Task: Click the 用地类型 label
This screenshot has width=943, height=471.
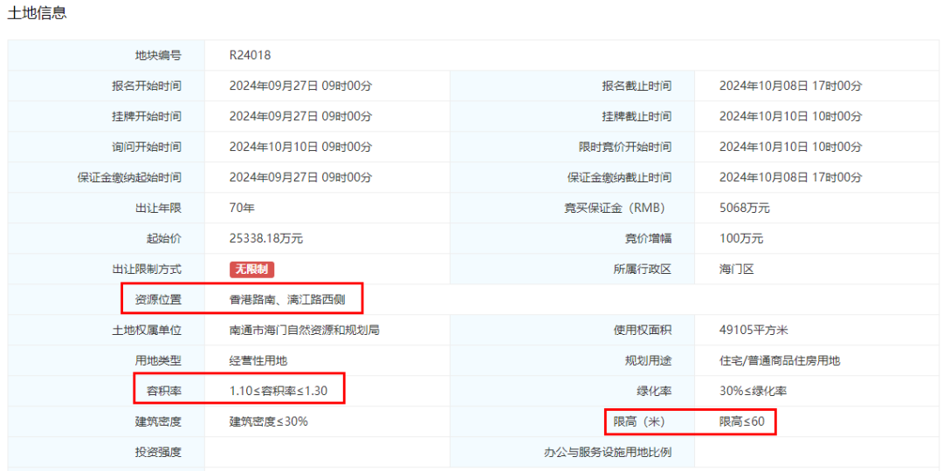Action: (157, 360)
